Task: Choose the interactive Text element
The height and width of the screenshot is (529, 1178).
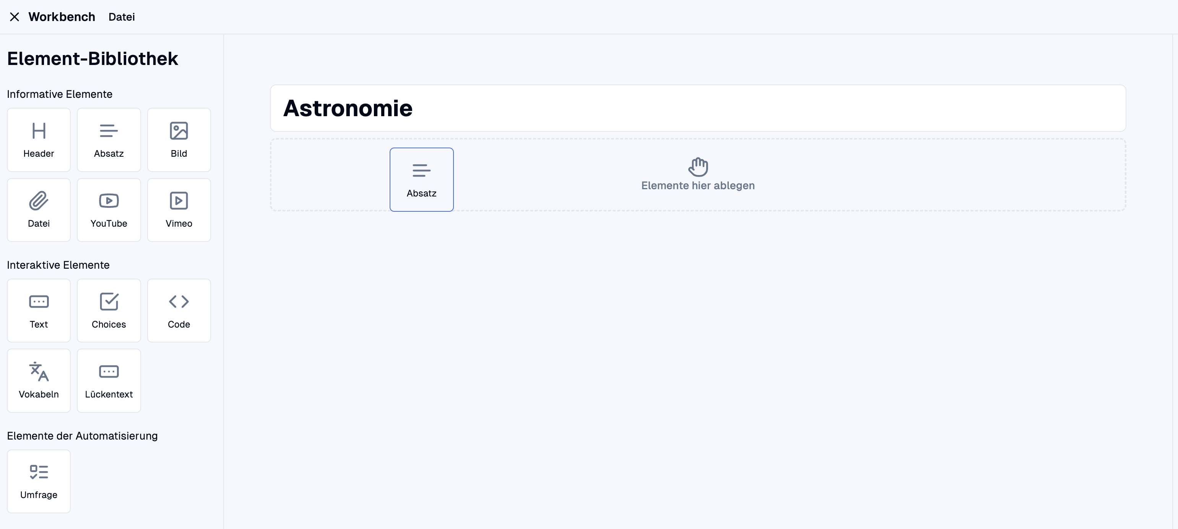Action: [39, 310]
